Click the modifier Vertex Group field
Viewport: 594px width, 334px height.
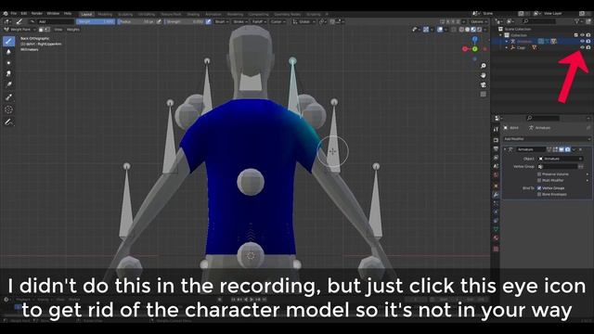558,166
